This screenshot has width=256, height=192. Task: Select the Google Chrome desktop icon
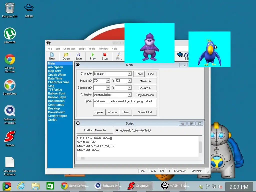(10, 63)
